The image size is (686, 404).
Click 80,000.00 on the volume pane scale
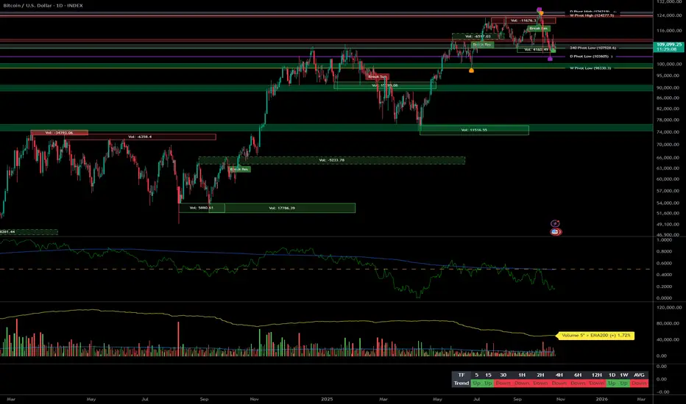pos(668,324)
